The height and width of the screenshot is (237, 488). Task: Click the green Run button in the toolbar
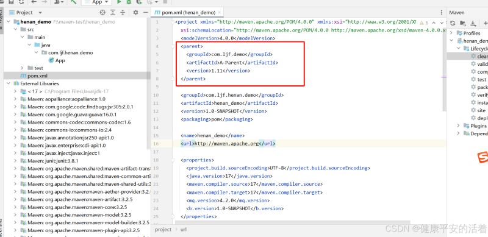119,2
